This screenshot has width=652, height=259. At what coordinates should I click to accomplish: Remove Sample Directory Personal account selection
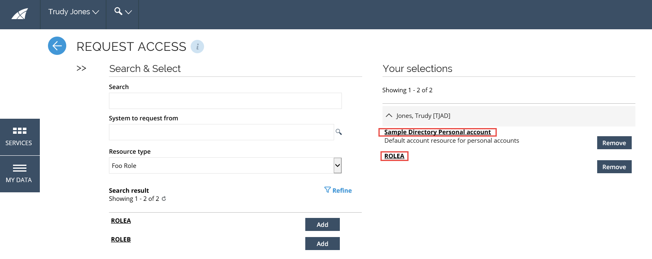(614, 143)
